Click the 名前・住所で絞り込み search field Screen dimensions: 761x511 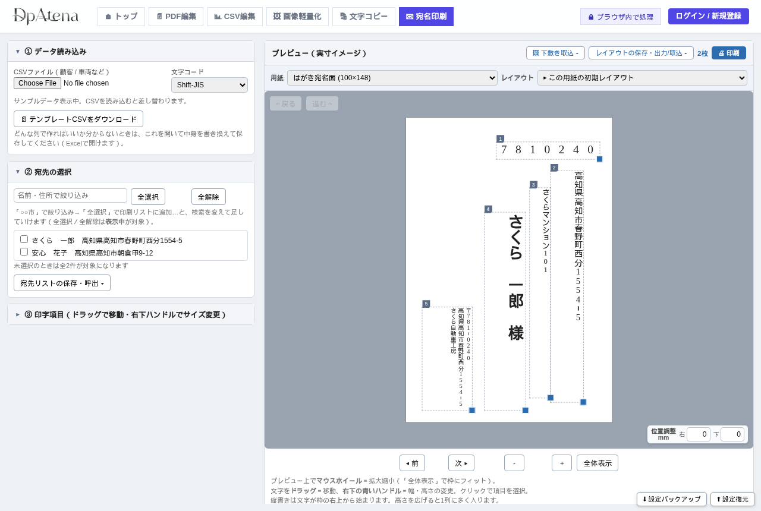(x=70, y=195)
